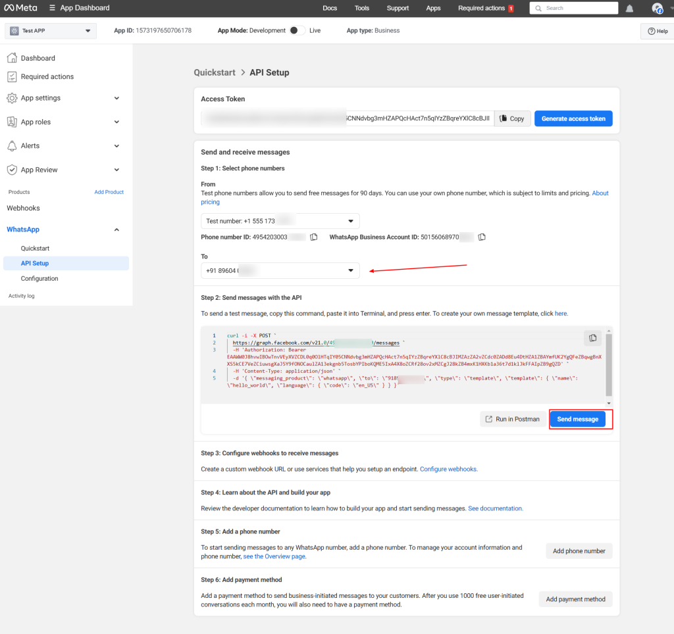Select API Setup in the sidebar

click(x=66, y=263)
